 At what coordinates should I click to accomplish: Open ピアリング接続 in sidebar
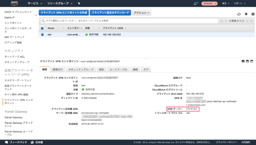coord(13,43)
